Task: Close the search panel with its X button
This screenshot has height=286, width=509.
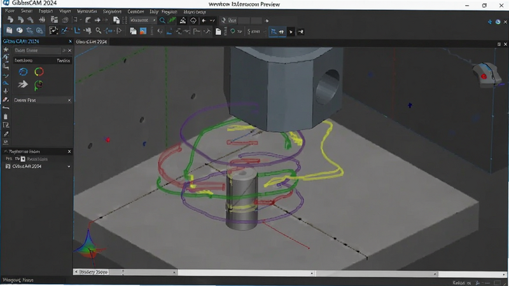Action: click(x=70, y=50)
